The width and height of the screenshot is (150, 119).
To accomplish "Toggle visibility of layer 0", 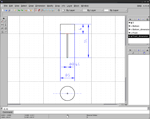I will click(129, 23).
